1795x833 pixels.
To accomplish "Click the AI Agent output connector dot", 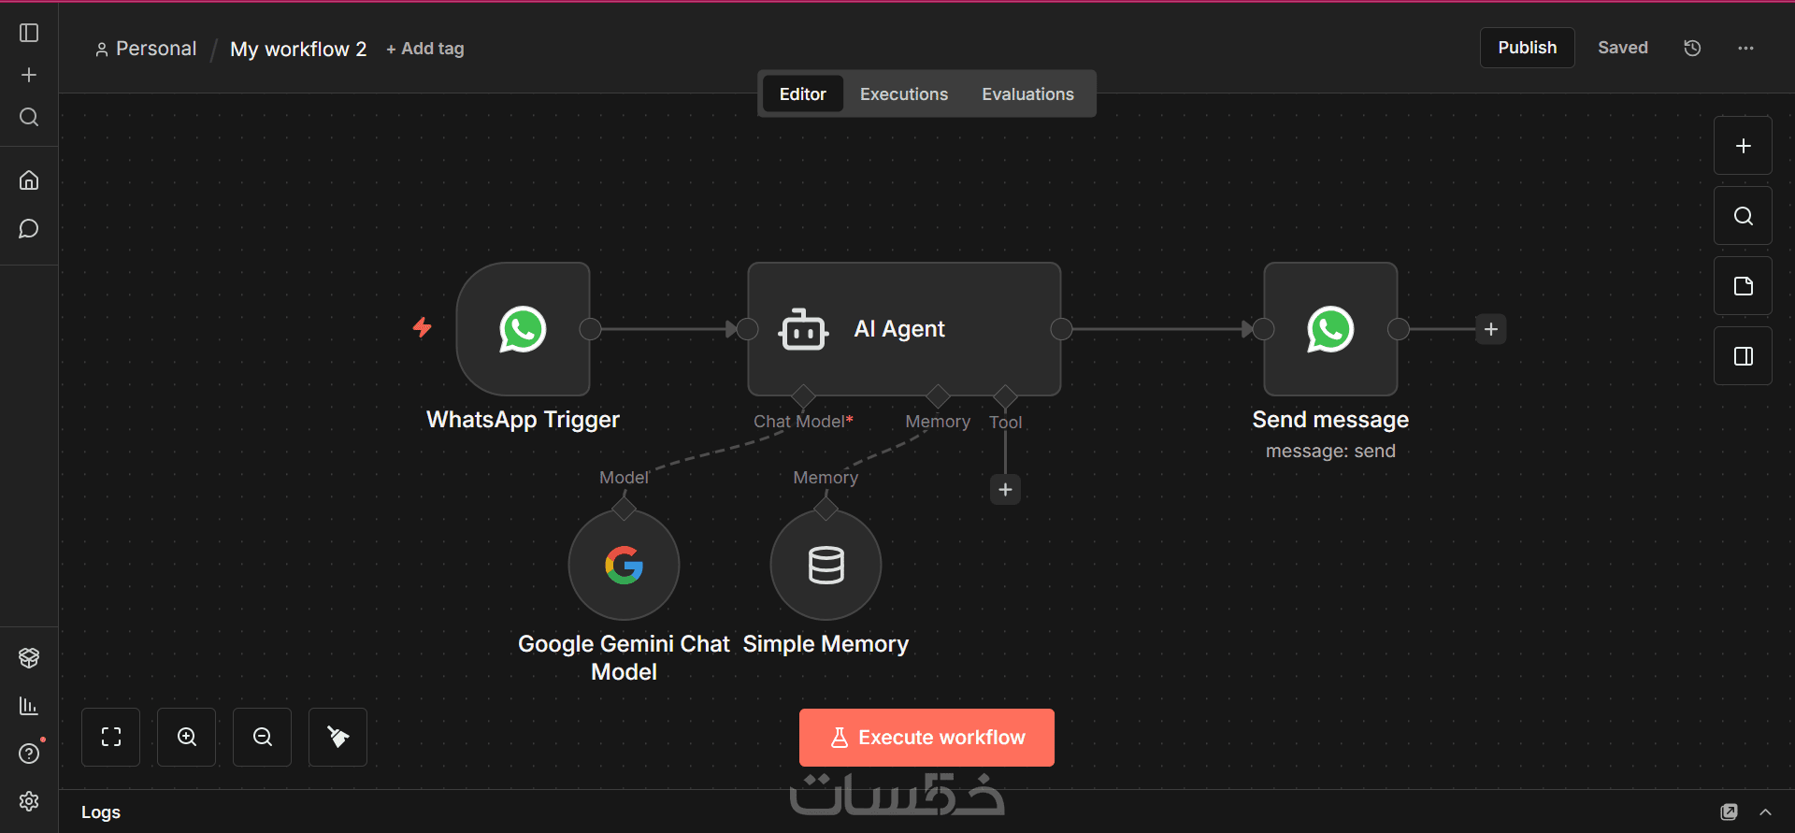I will (1061, 329).
